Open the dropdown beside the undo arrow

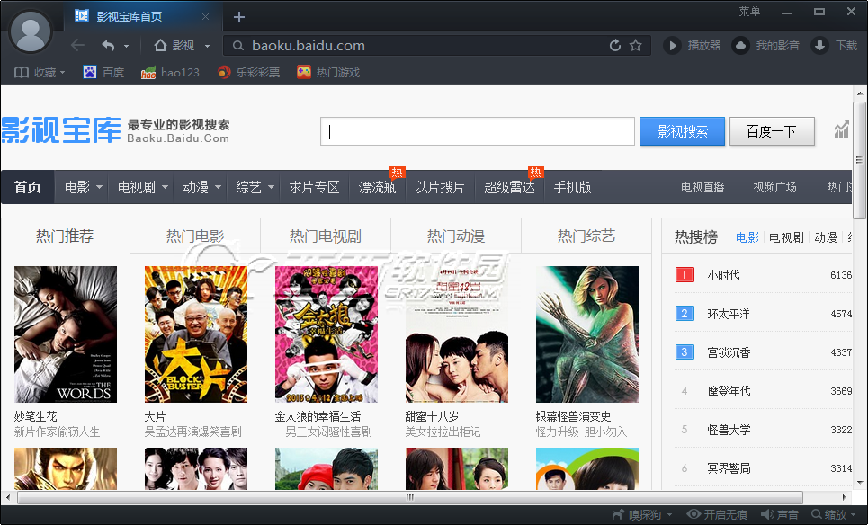[x=126, y=47]
